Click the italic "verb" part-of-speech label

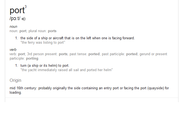[x=13, y=50]
